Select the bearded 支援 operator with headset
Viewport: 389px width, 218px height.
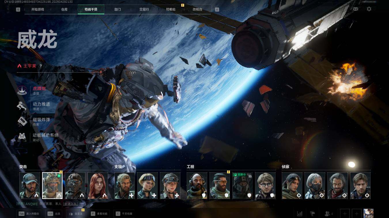pos(125,185)
